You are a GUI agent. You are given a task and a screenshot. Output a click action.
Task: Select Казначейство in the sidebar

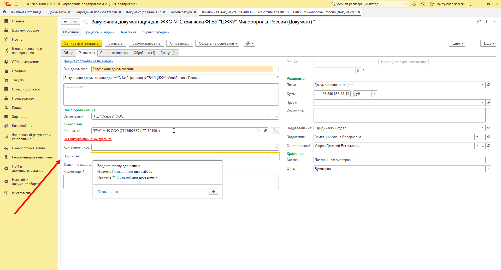click(23, 126)
